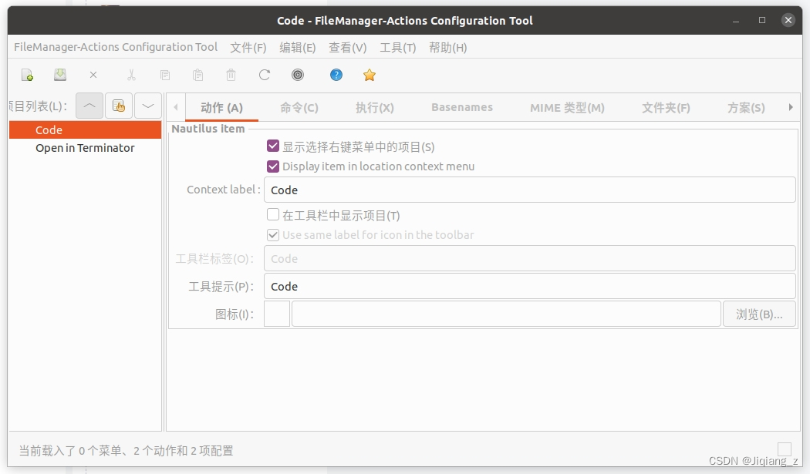Click the yellow star icon in the toolbar
This screenshot has width=810, height=474.
point(369,75)
